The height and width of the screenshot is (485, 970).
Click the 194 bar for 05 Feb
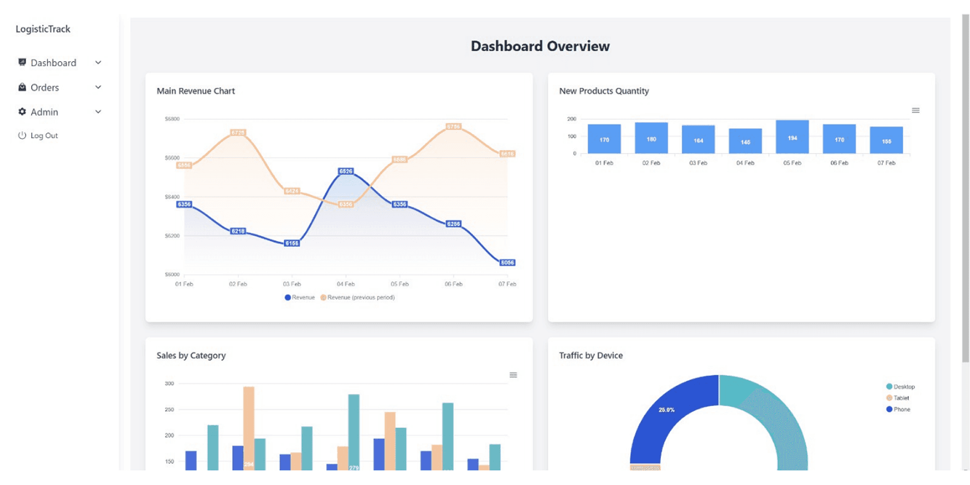point(792,137)
